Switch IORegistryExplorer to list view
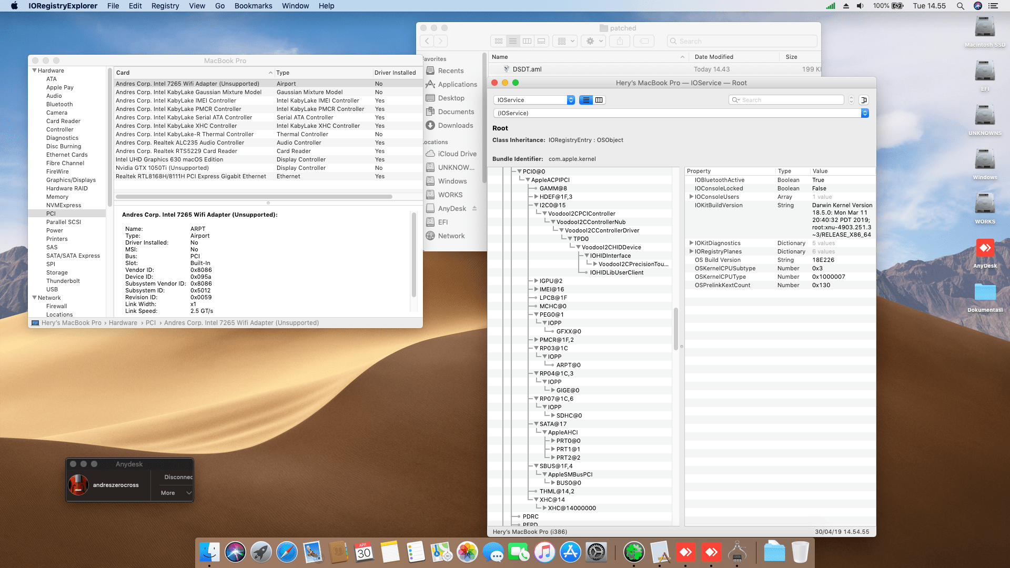 click(585, 100)
